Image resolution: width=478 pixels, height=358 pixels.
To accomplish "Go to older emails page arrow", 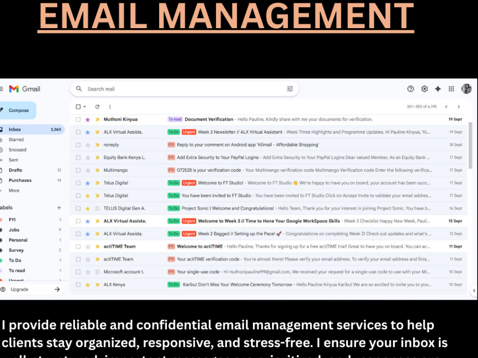I will (x=459, y=106).
